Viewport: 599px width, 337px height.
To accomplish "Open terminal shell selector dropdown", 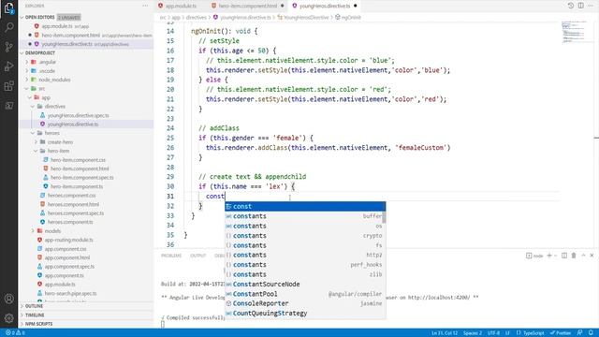I will tap(556, 256).
